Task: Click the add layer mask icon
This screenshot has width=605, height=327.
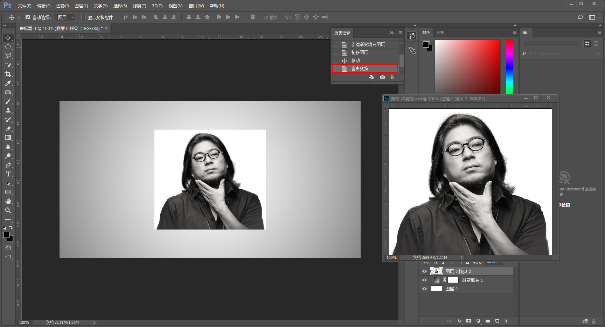Action: tap(469, 321)
